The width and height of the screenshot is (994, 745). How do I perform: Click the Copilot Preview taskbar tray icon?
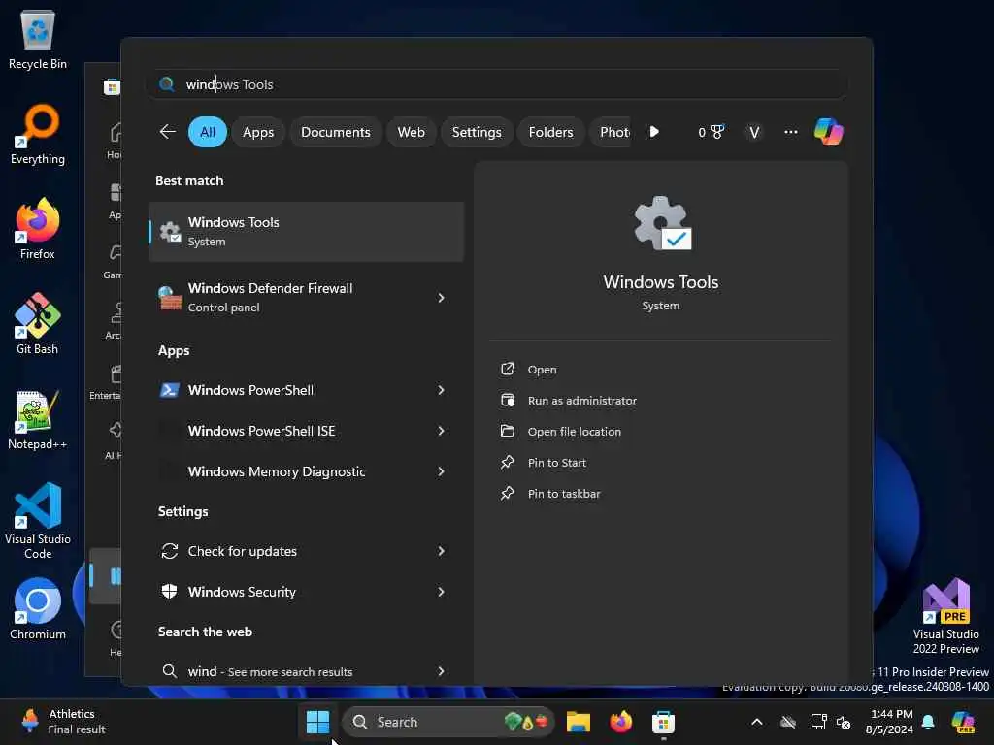963,722
